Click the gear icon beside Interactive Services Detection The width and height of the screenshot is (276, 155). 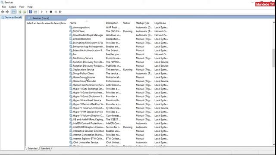[71, 131]
